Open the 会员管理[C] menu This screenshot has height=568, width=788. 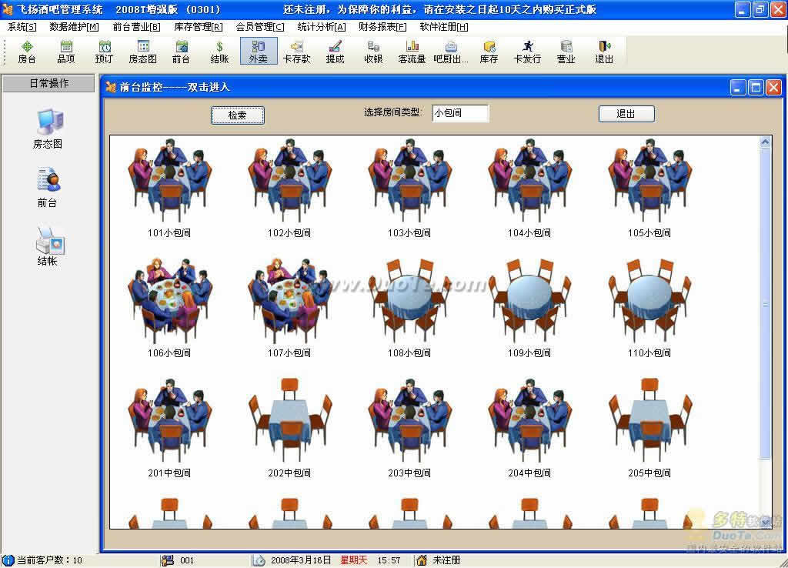point(260,27)
